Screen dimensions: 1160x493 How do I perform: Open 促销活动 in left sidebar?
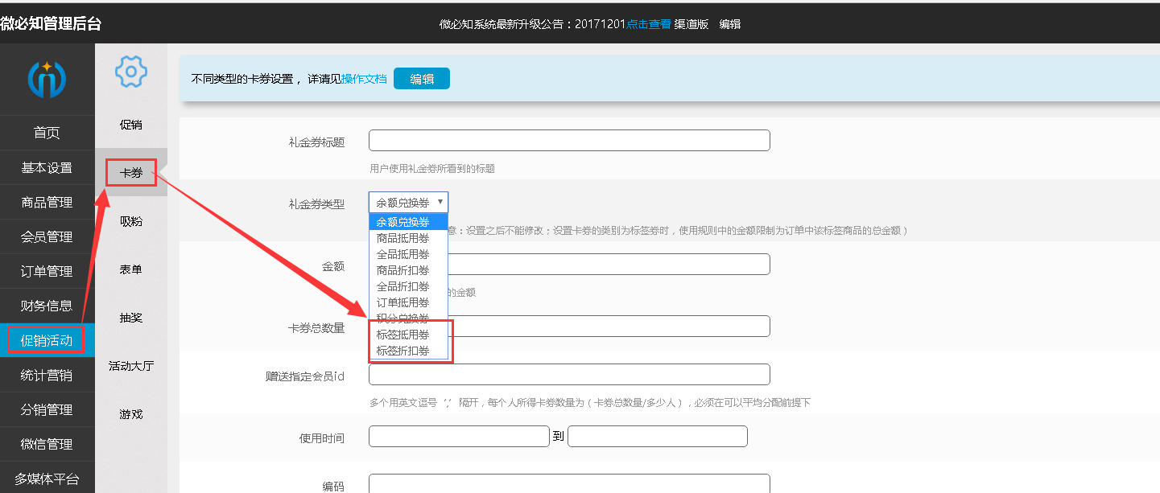pos(47,340)
